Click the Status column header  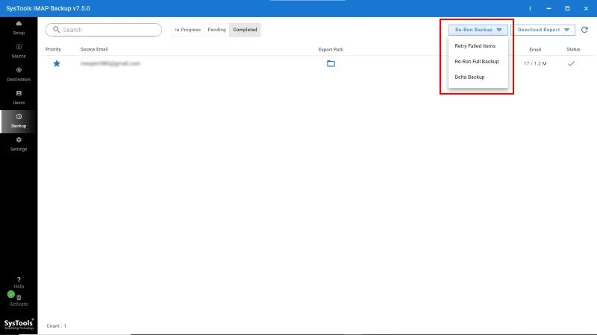pyautogui.click(x=573, y=49)
